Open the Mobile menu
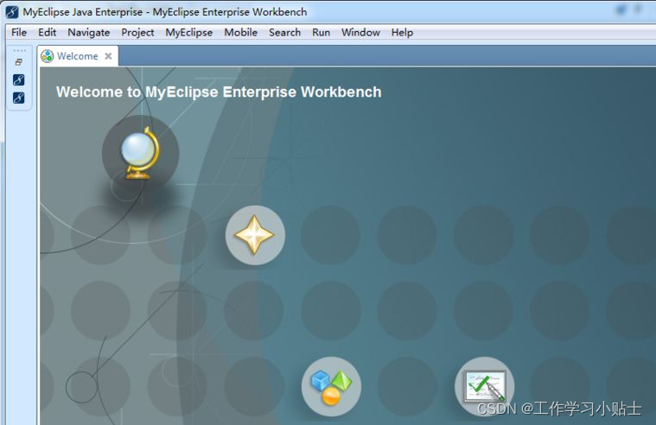 (x=240, y=33)
